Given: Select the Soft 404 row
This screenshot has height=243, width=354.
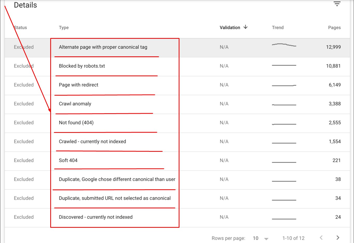Looking at the screenshot, I should (68, 160).
